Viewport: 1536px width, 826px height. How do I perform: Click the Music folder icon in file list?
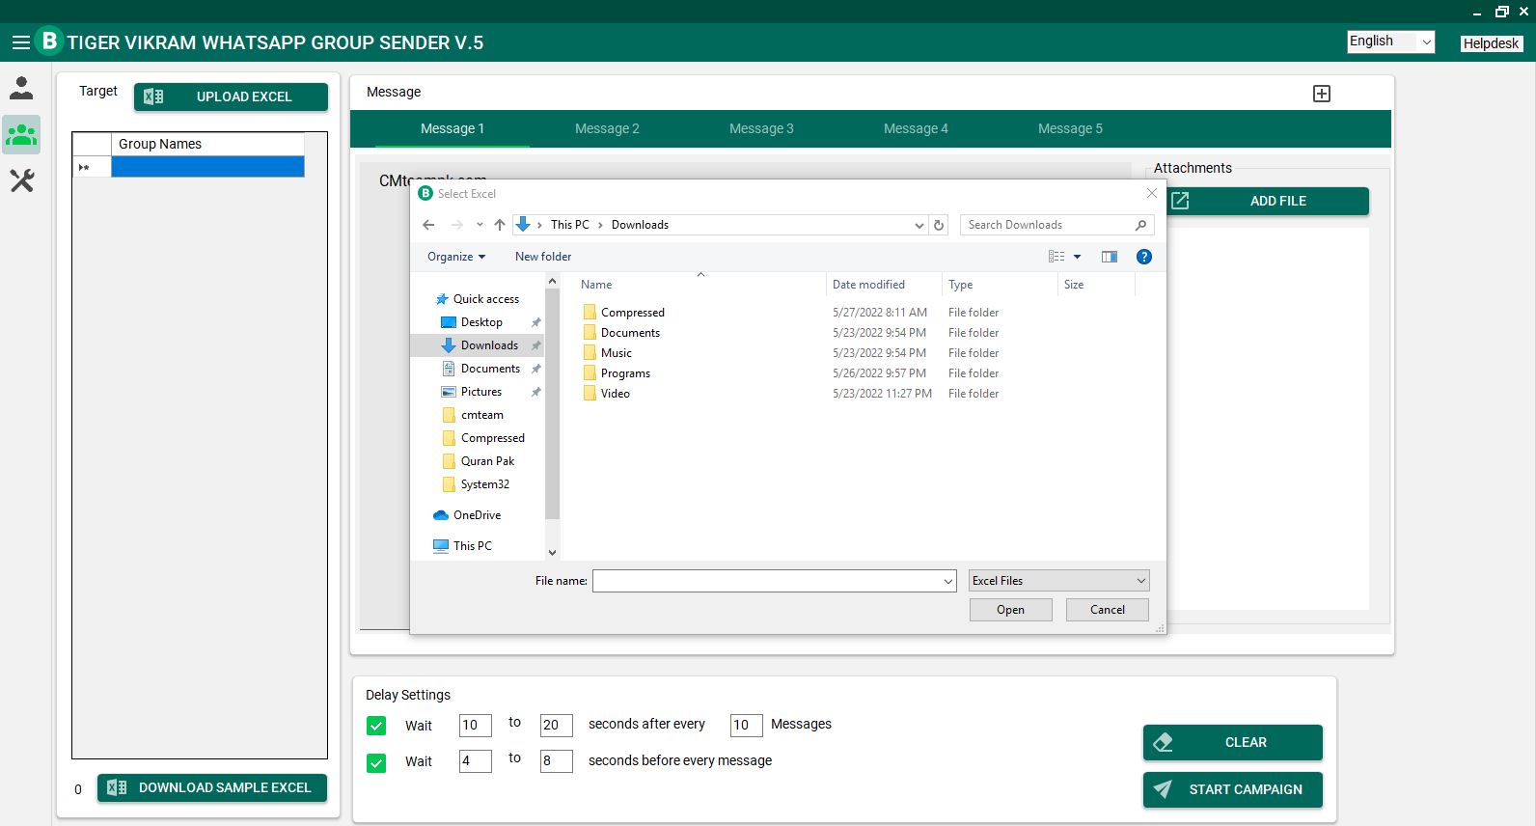(x=590, y=352)
